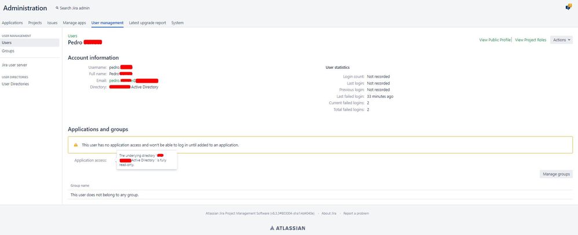Expand the Actions dropdown
The image size is (578, 235).
pyautogui.click(x=561, y=40)
